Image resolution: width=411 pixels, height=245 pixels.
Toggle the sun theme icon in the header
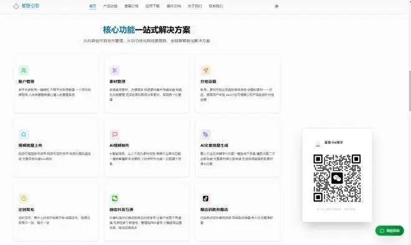(276, 6)
